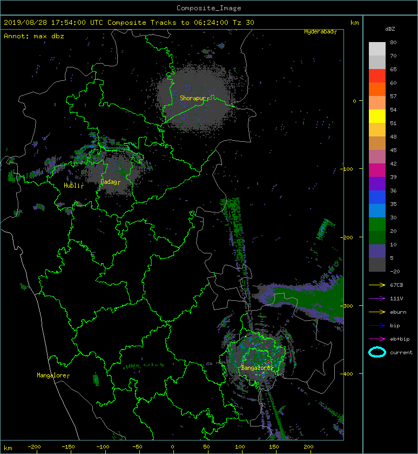
Task: Select the bright yellow 51-54 dBZ swatch
Action: [377, 116]
